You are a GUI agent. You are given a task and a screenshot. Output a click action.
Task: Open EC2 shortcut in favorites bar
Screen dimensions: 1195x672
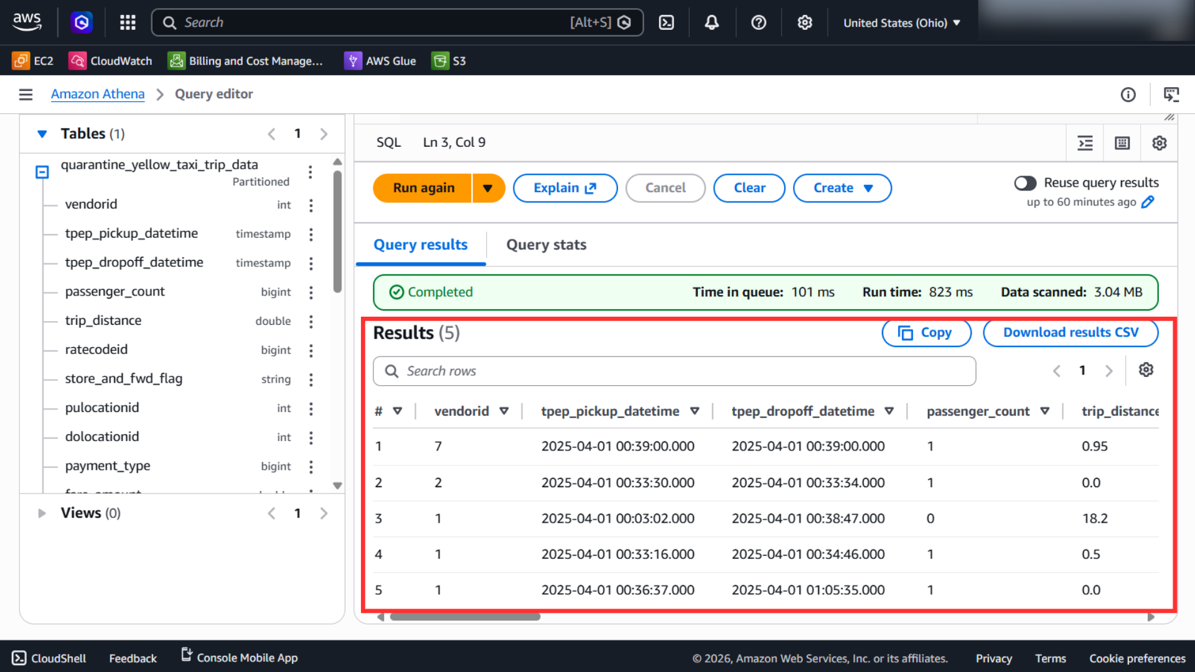pyautogui.click(x=33, y=60)
